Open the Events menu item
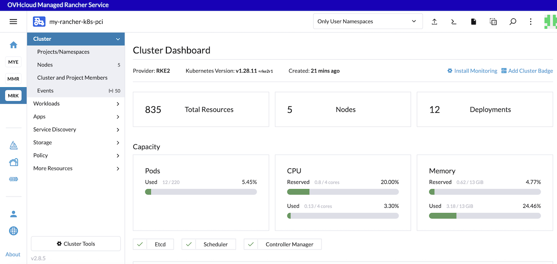 pyautogui.click(x=45, y=90)
